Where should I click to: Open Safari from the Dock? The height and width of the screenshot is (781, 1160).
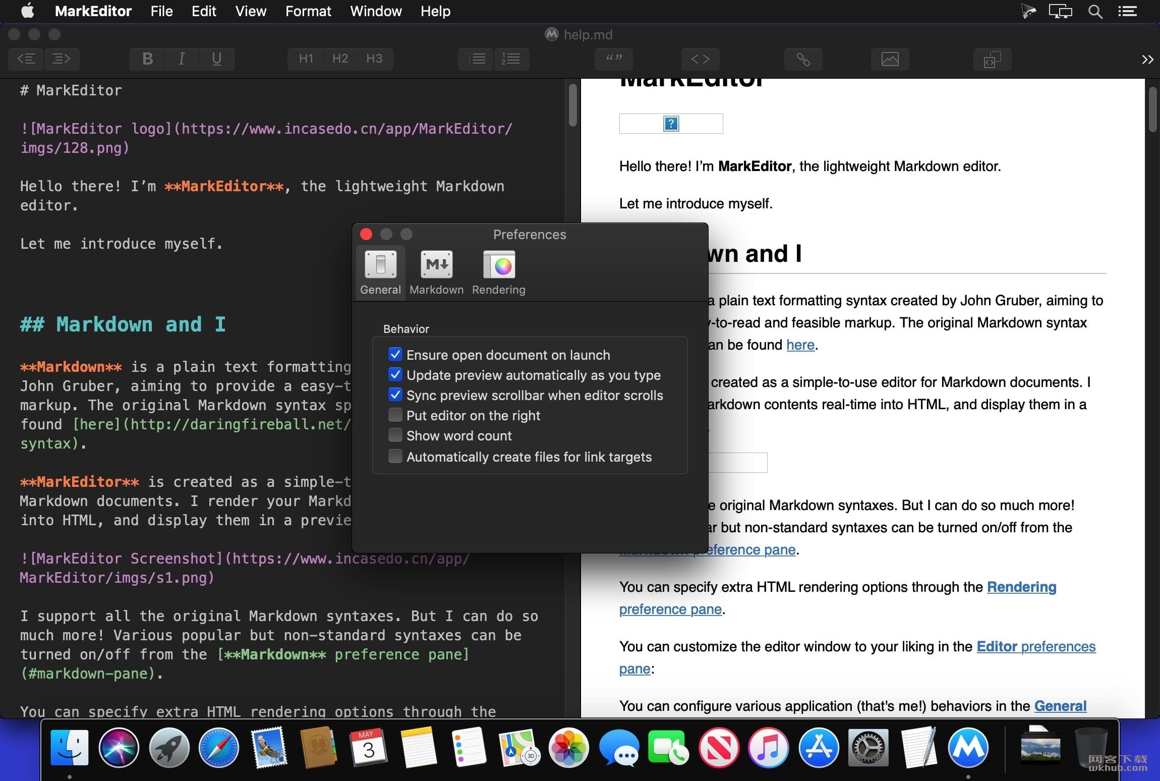tap(219, 747)
